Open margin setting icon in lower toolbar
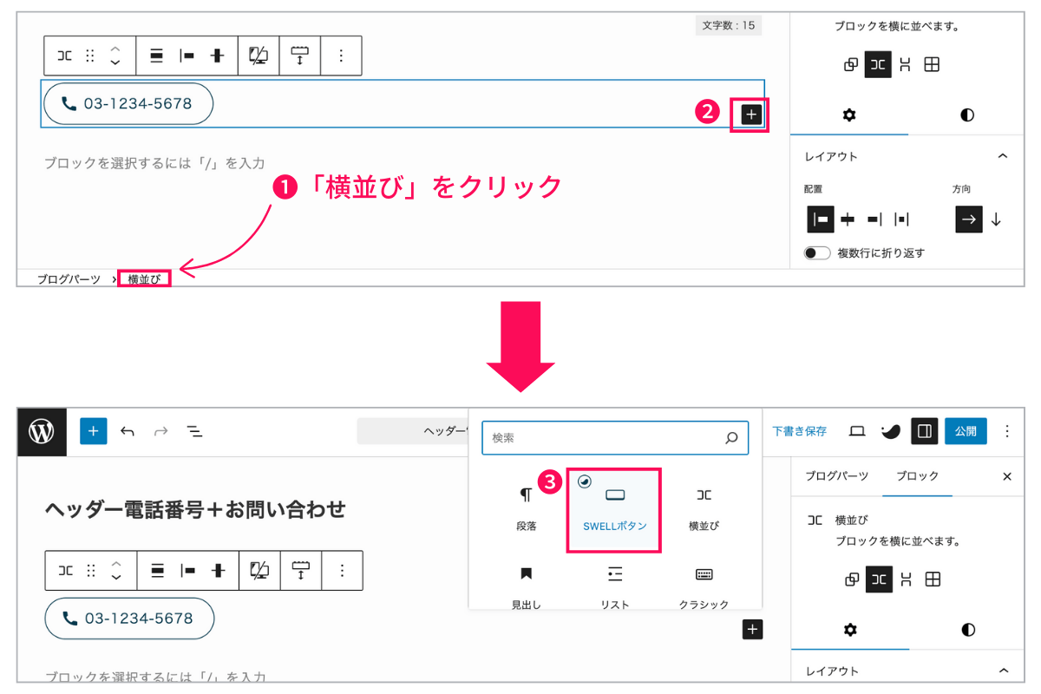This screenshot has width=1041, height=694. pos(301,570)
